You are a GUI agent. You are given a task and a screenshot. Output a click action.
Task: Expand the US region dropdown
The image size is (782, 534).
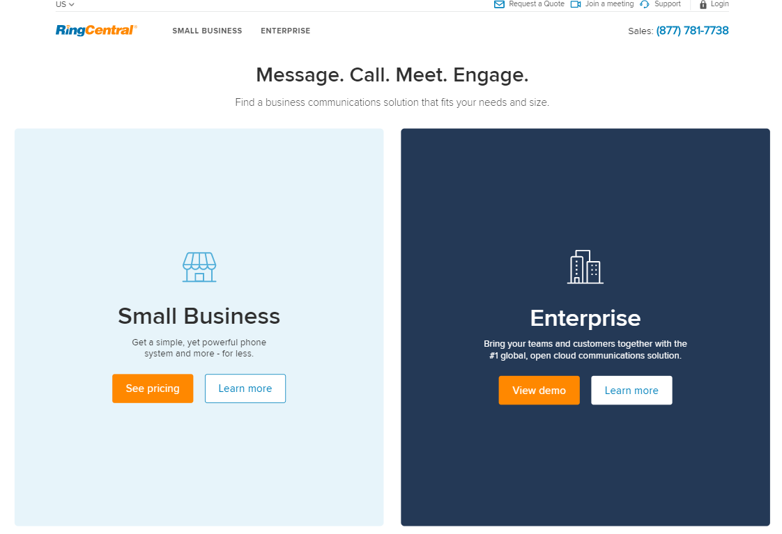tap(65, 4)
